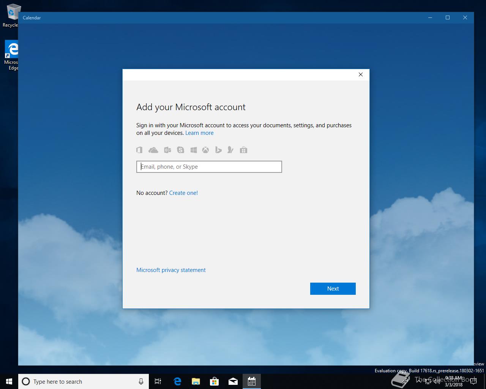Open the network status tray icon
Screen dimensions: 486x389
pyautogui.click(x=428, y=381)
